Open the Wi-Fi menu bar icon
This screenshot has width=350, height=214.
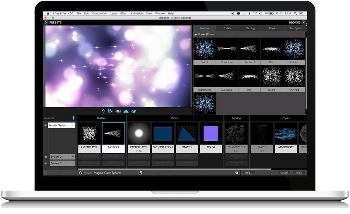pos(255,13)
